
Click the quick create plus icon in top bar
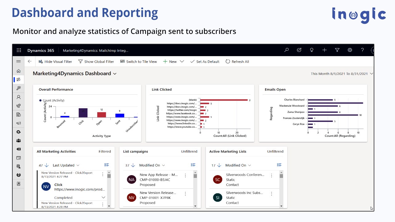pyautogui.click(x=324, y=50)
